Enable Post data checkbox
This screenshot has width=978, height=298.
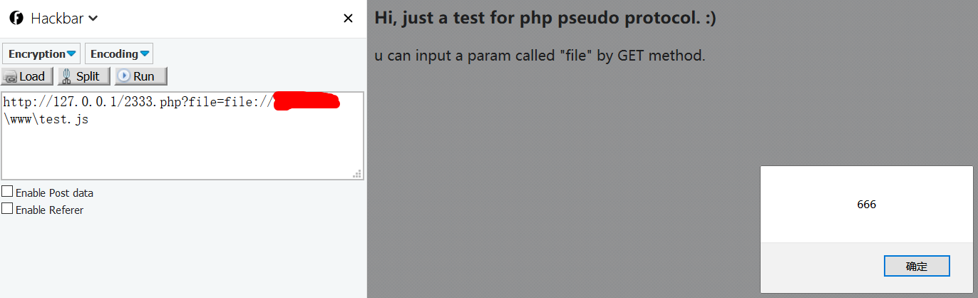pyautogui.click(x=7, y=192)
